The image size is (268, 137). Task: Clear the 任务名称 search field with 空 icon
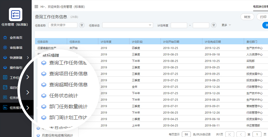point(82,25)
